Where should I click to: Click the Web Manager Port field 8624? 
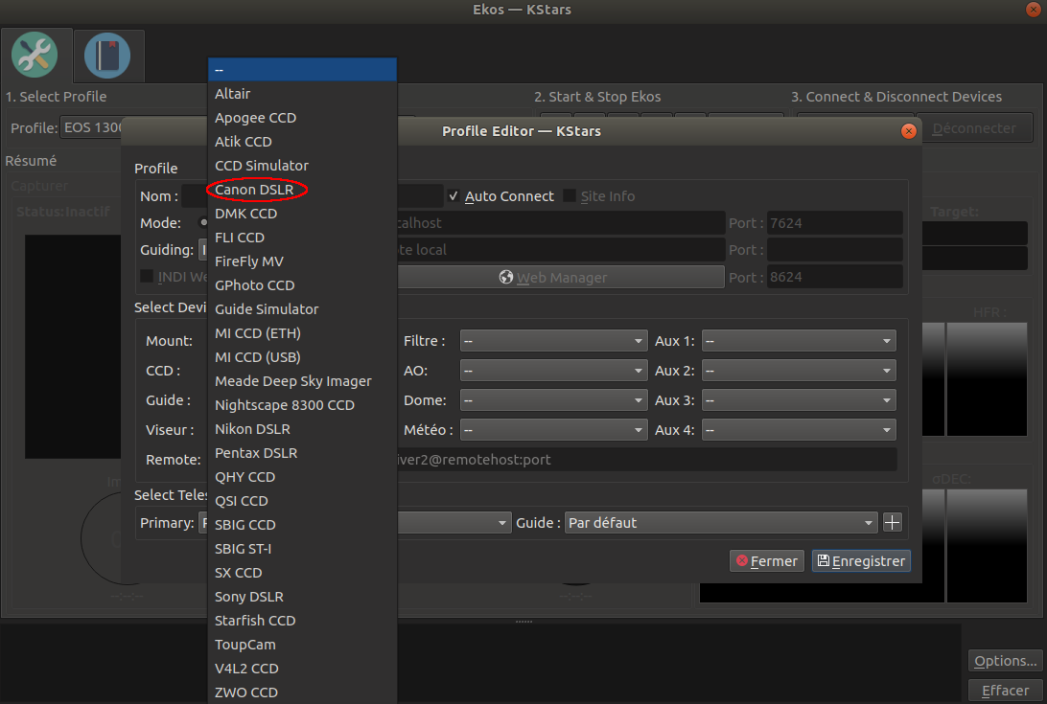click(x=835, y=277)
